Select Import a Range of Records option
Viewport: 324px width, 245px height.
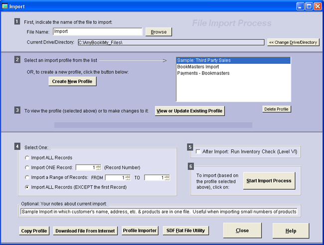[x=27, y=177]
